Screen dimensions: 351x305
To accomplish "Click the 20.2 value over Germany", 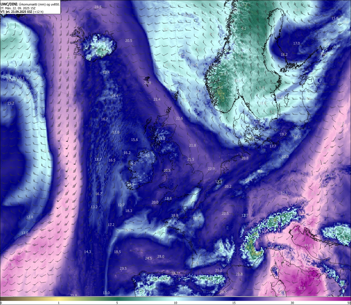I will [228, 187].
